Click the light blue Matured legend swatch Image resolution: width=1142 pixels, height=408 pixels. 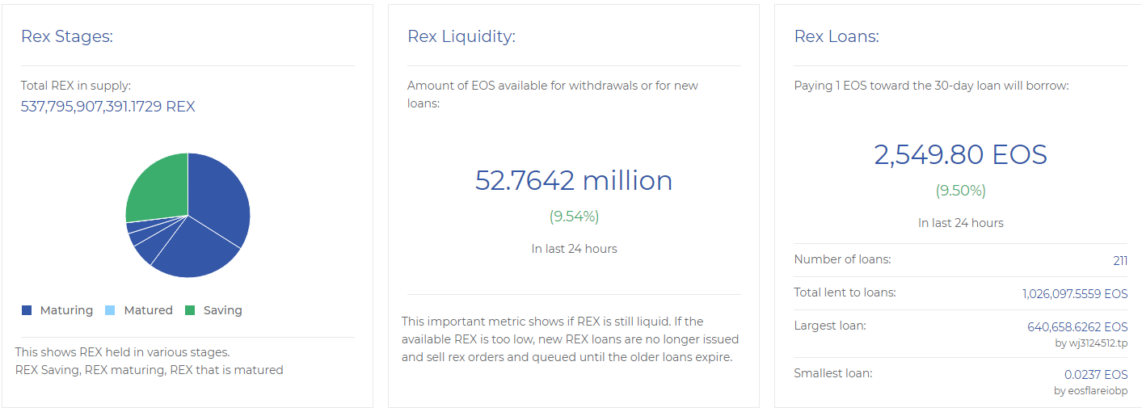[111, 310]
